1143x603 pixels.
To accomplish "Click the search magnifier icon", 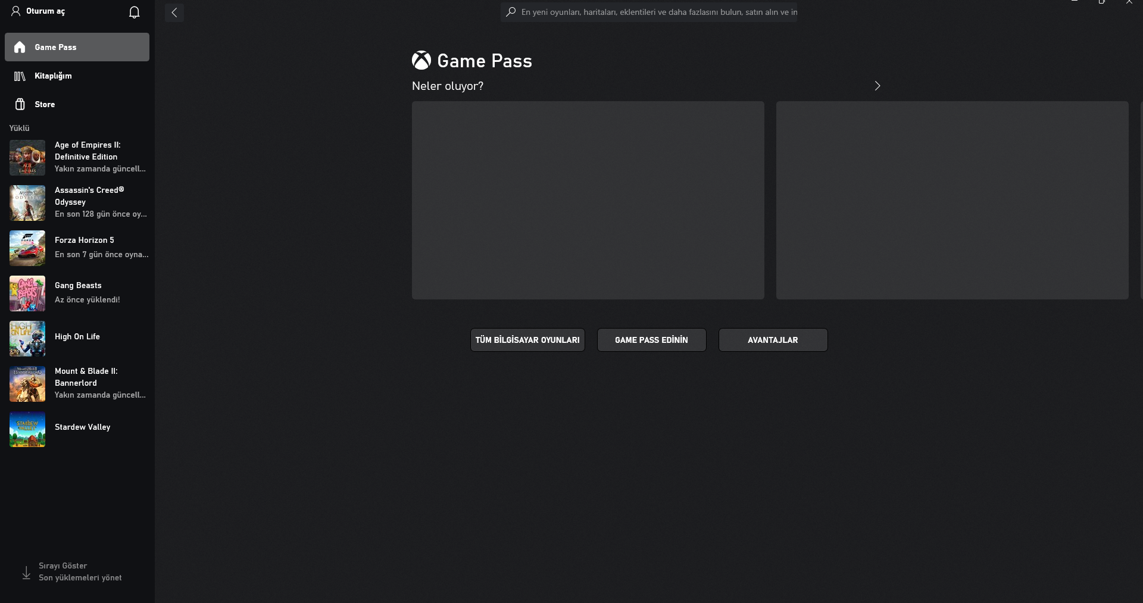I will pyautogui.click(x=511, y=12).
